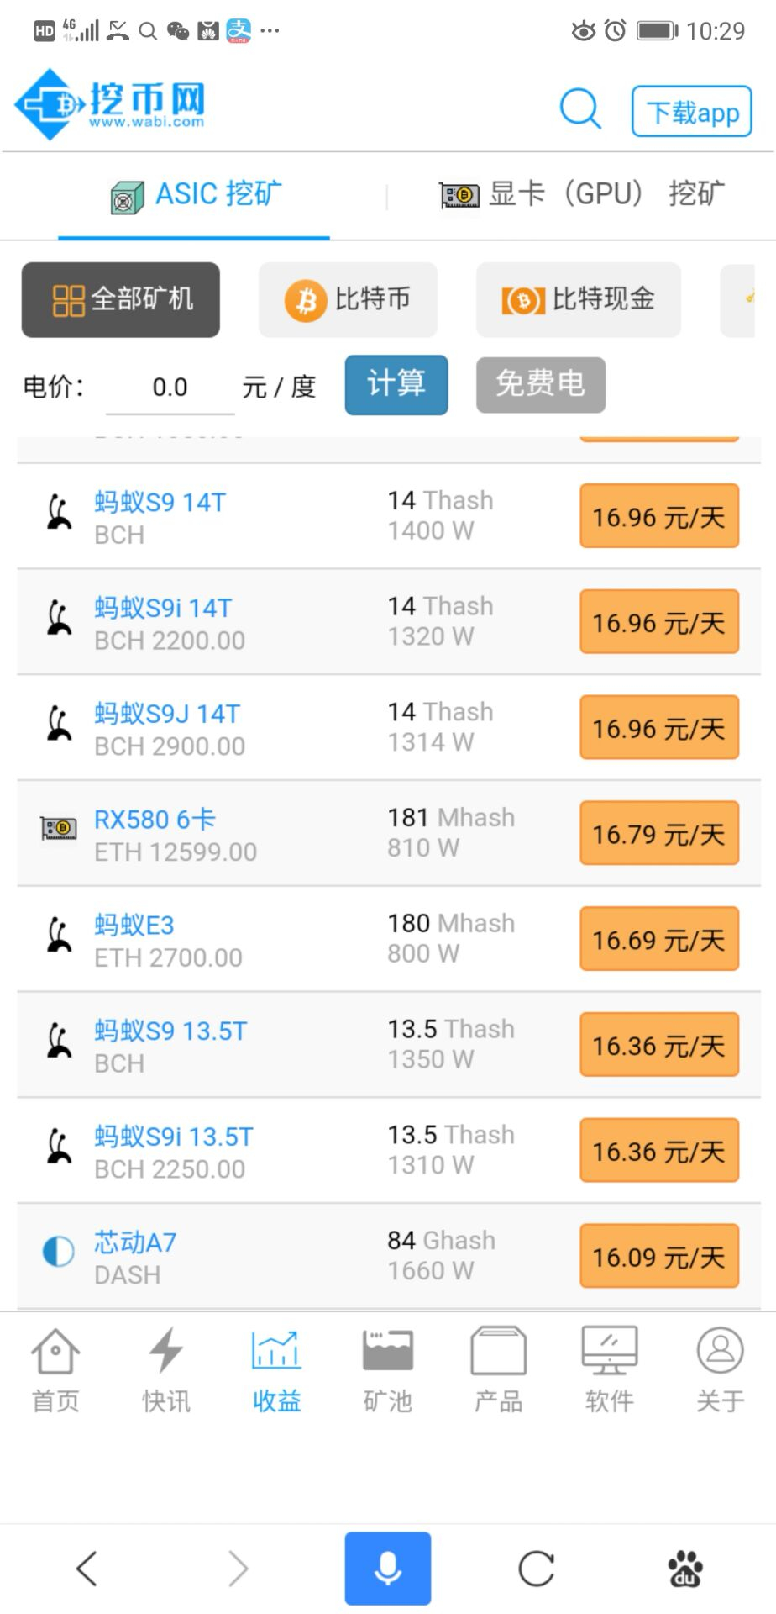This screenshot has width=776, height=1614.
Task: Open the 蚂蚁E3 miner link
Action: point(134,925)
